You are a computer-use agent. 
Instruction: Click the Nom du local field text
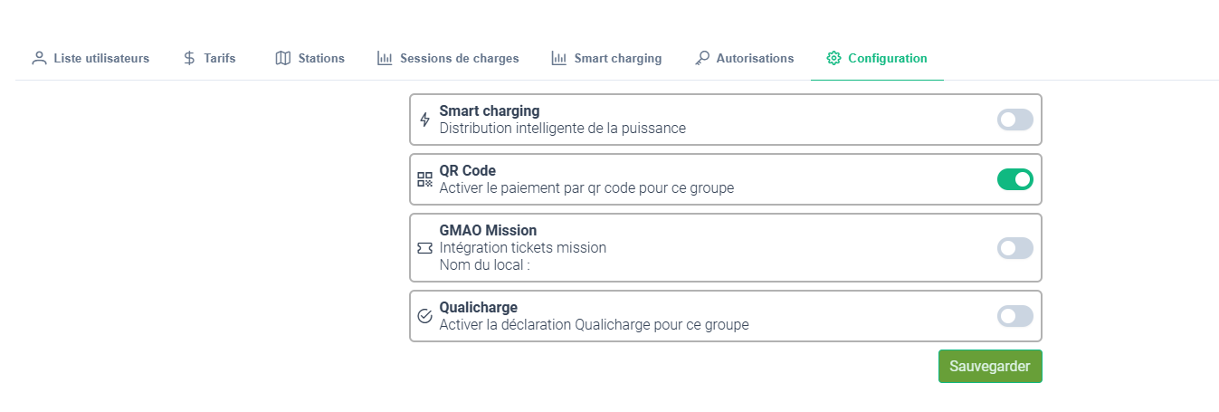coord(484,265)
